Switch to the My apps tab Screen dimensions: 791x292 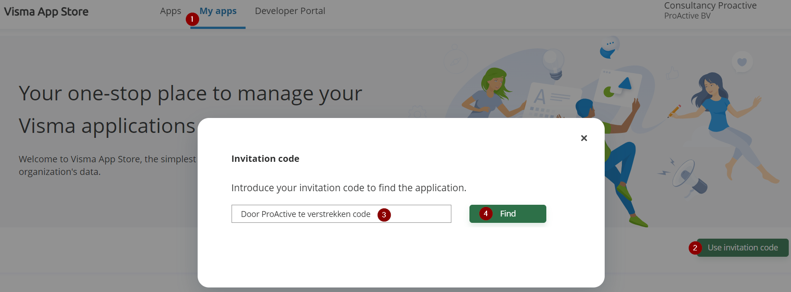[x=218, y=11]
